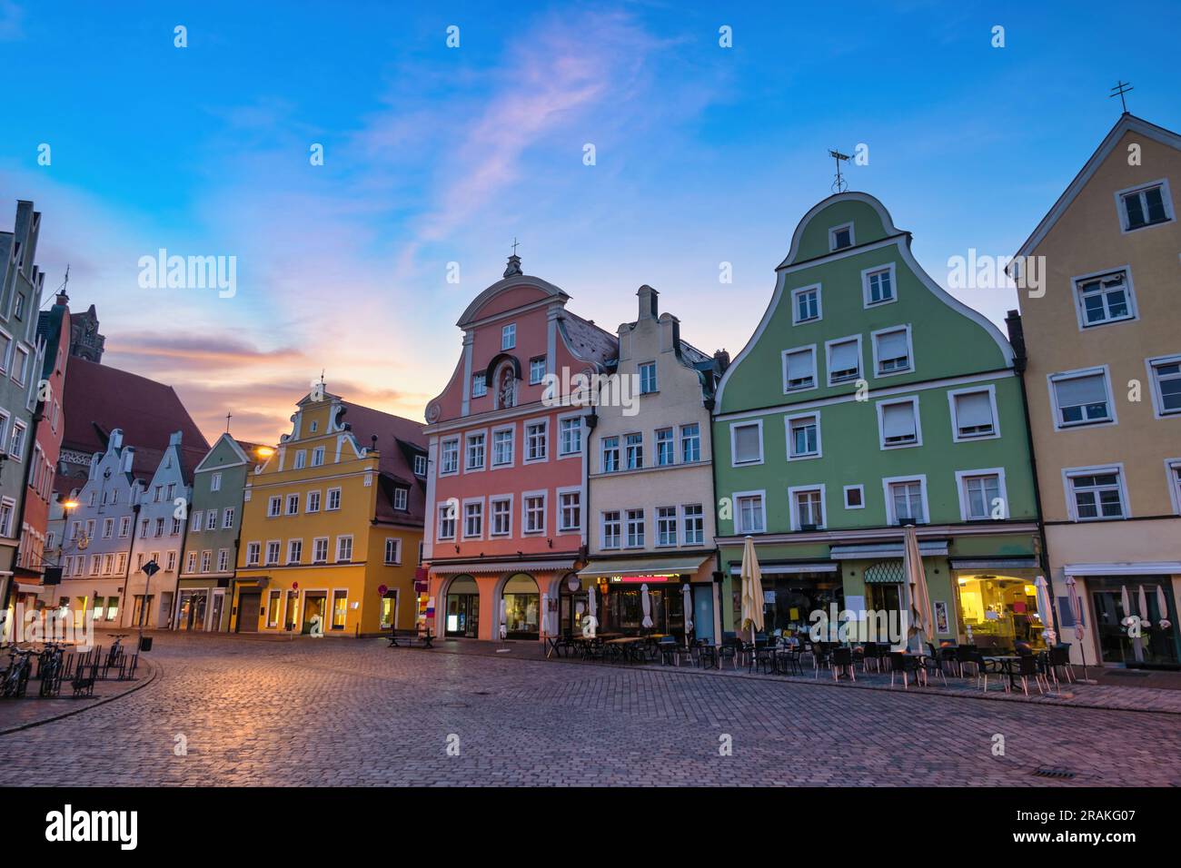This screenshot has width=1181, height=868.
Task: Click the alamy logo in the bottom banner
Action: [92, 827]
